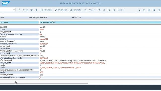Click the SAP logo

click(x=6, y=3)
